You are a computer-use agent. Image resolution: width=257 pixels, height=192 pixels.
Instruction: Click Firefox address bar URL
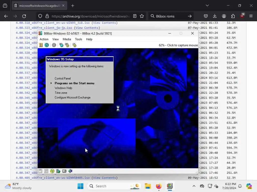[91, 16]
